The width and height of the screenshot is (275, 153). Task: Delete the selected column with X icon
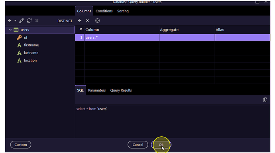[x=87, y=21]
